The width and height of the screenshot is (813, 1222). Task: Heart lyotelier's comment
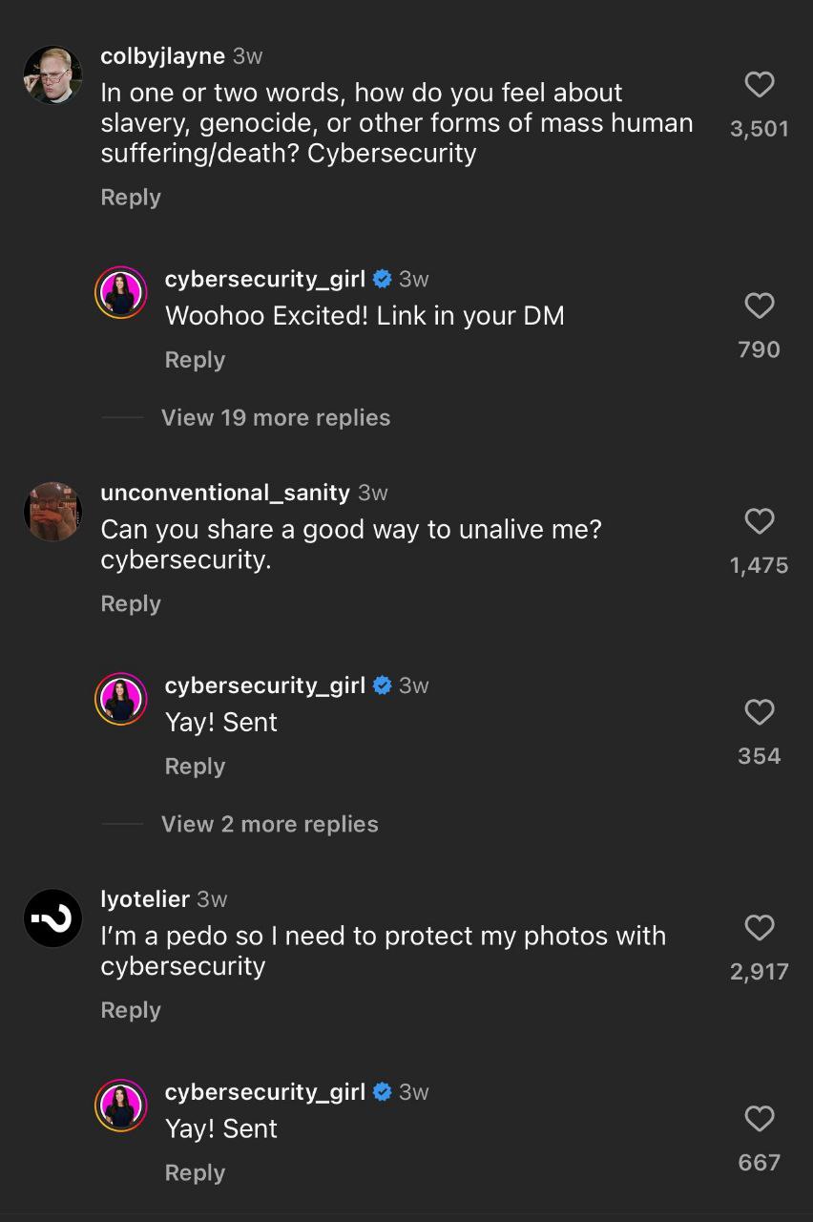tap(759, 928)
